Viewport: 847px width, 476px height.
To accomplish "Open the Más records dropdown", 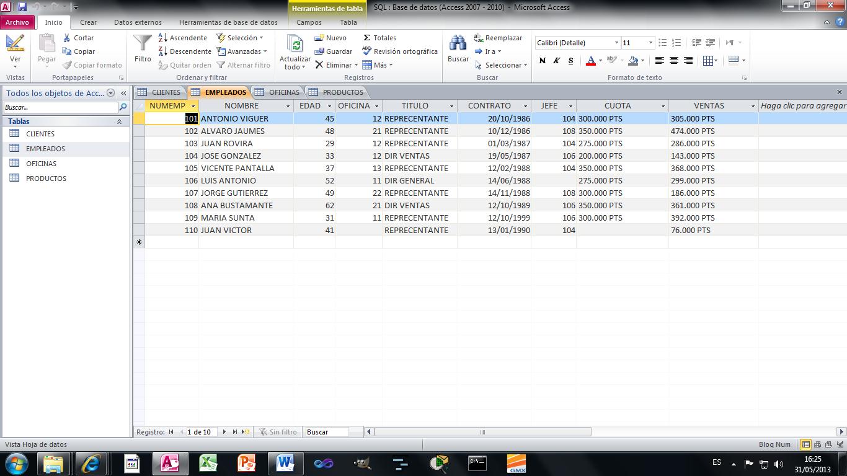I will pyautogui.click(x=378, y=65).
